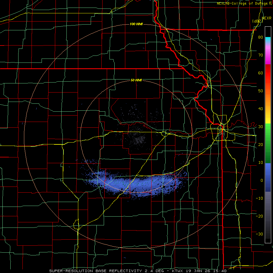Click the 40 value on the dBZ scale
Image resolution: width=273 pixels, height=273 pixels.
[x=261, y=109]
